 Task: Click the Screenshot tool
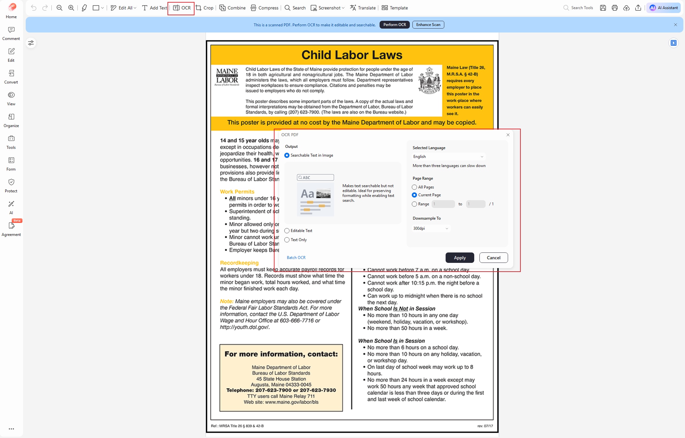[325, 8]
